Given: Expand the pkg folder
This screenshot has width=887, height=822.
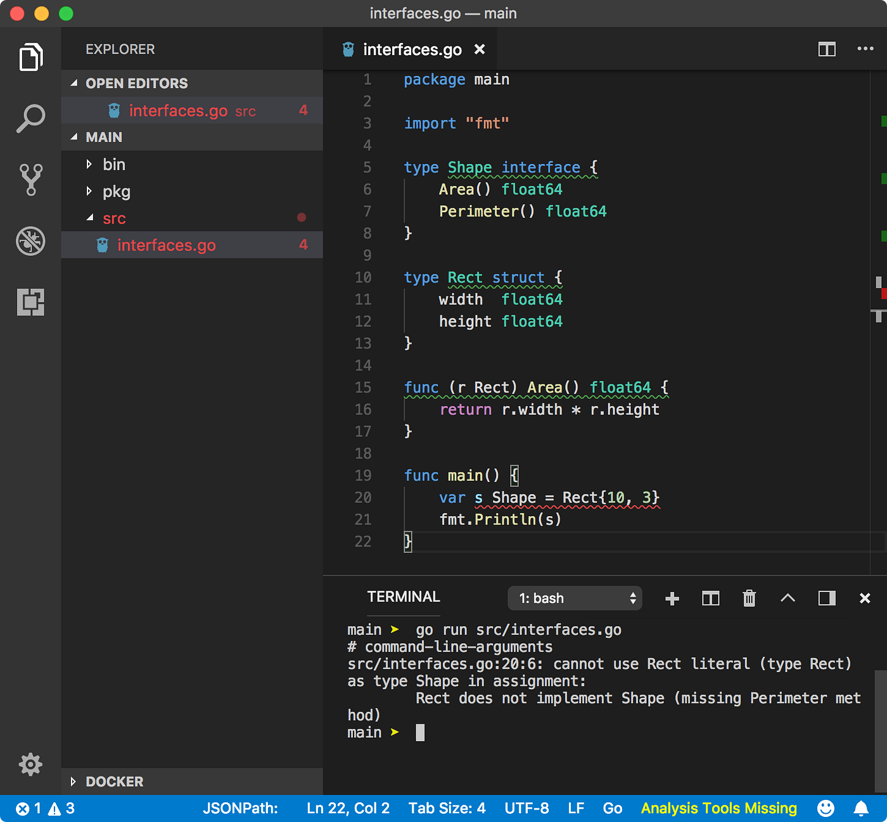Looking at the screenshot, I should [89, 191].
